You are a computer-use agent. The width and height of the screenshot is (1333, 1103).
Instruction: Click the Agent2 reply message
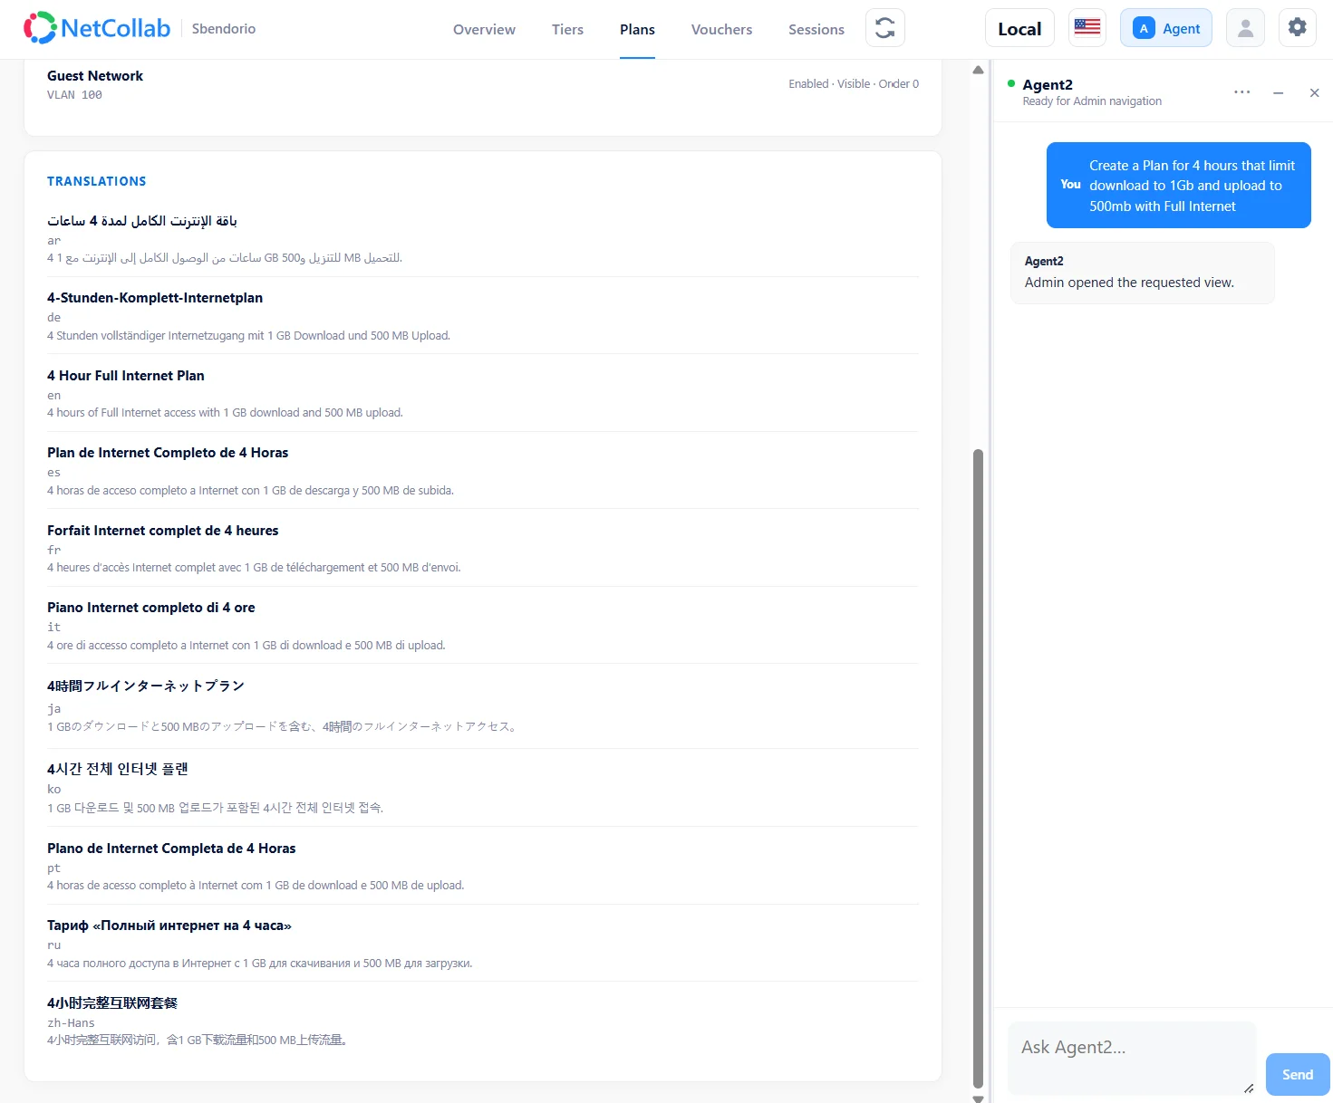(1142, 273)
